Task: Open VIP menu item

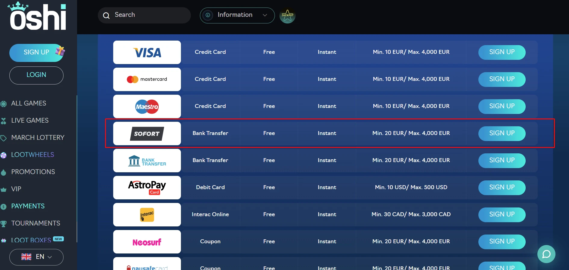Action: pos(16,189)
